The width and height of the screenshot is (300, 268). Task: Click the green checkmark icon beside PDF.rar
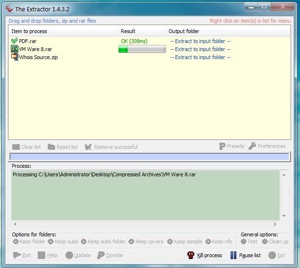[x=14, y=41]
